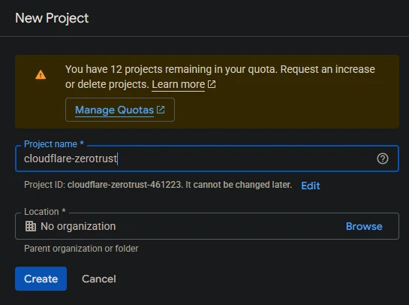Cancel the new project creation
The height and width of the screenshot is (305, 409).
point(99,279)
